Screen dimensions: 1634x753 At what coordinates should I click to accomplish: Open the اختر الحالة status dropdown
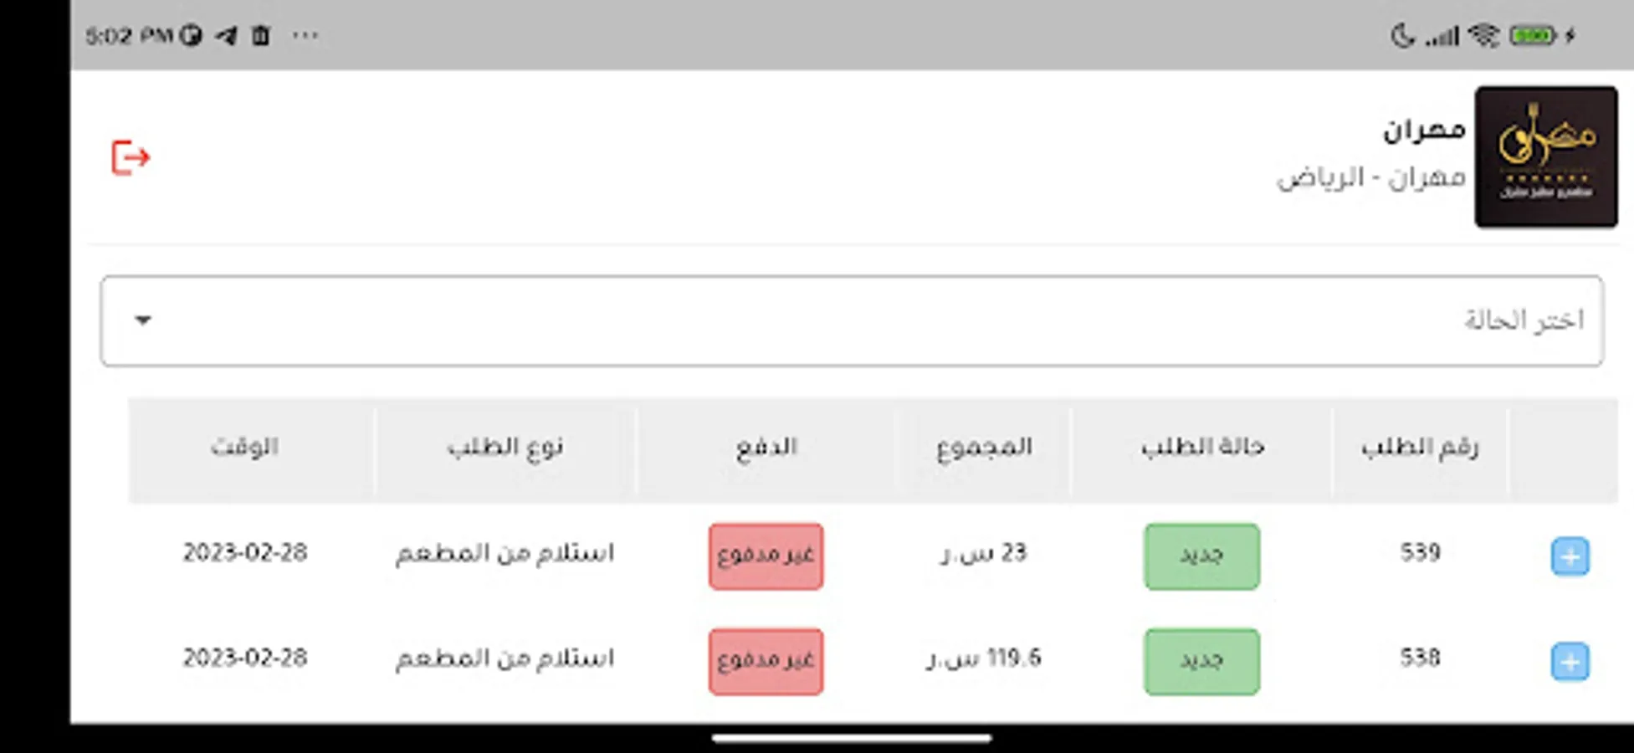pyautogui.click(x=852, y=320)
